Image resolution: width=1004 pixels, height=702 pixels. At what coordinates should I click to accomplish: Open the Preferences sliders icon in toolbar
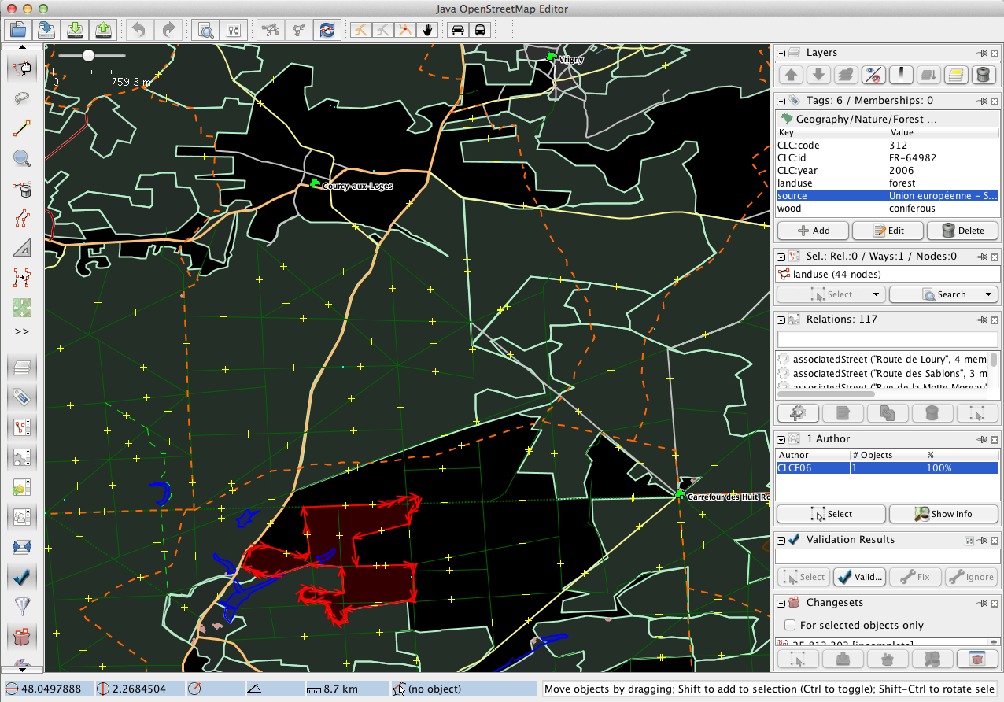pos(233,30)
